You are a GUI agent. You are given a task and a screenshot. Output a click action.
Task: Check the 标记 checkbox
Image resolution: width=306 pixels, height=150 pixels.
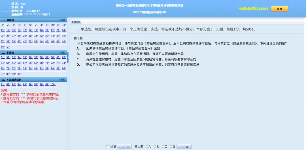coord(108,147)
